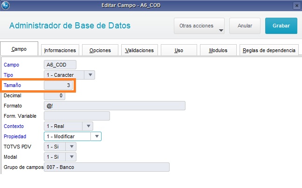The height and width of the screenshot is (188, 302).
Task: Open the Otras acciones dropdown
Action: tap(199, 26)
